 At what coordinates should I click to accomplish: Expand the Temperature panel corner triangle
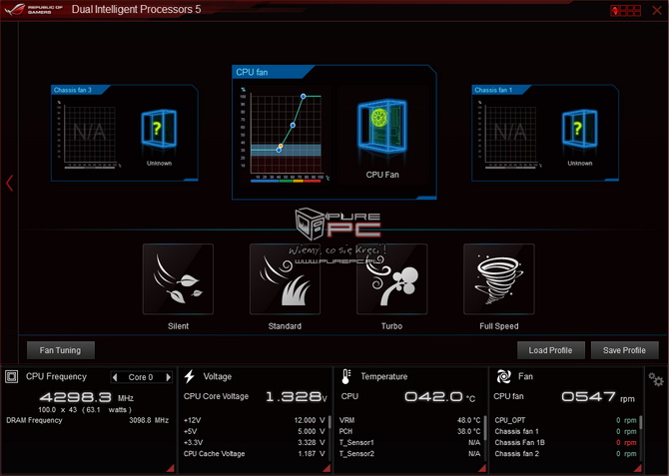(x=482, y=468)
